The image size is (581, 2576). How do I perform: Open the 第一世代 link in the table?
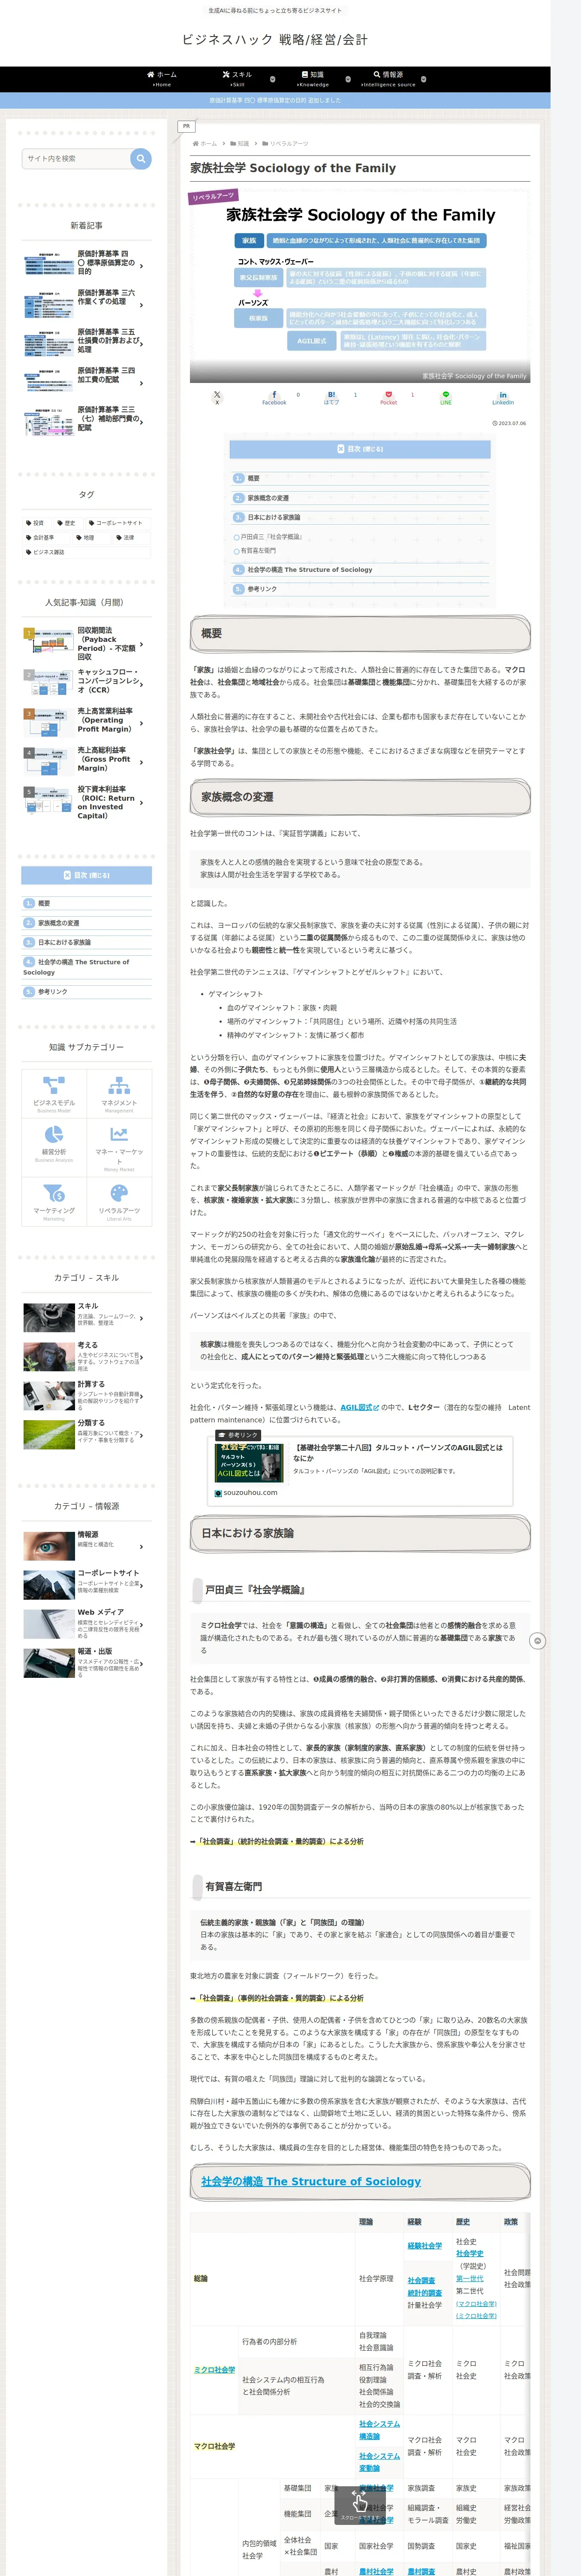coord(469,2279)
